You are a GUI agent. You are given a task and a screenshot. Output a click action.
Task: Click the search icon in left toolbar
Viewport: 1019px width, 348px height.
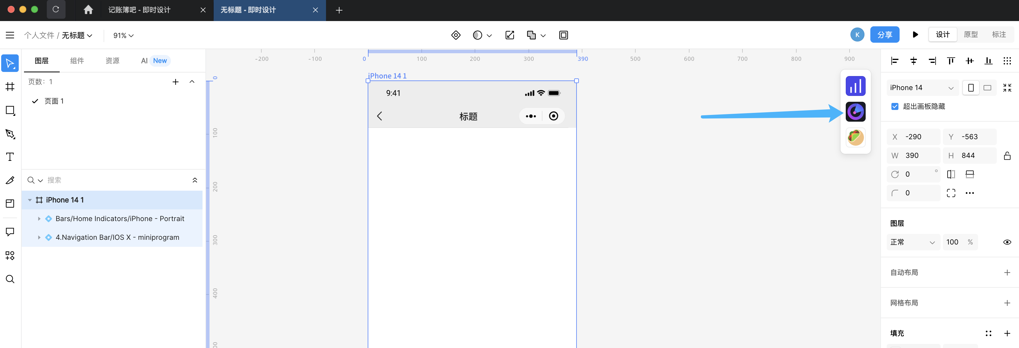point(10,279)
